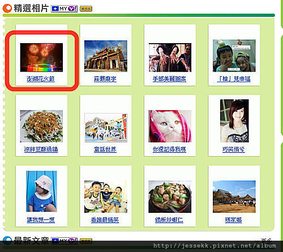Image resolution: width=283 pixels, height=252 pixels.
Task: Click the 童話世界 link
Action: pos(105,149)
